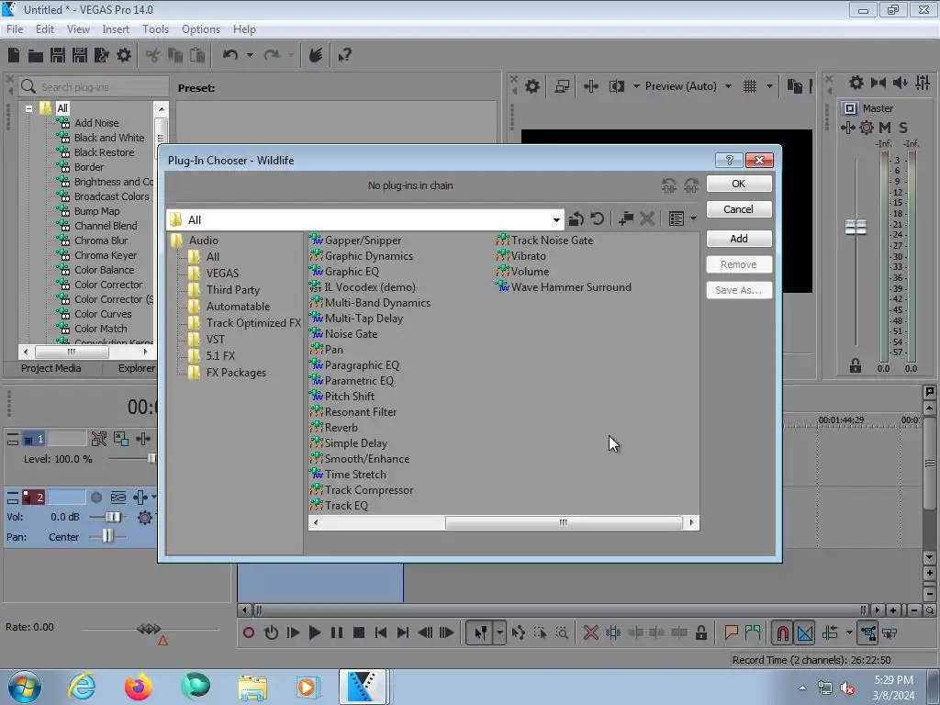Image resolution: width=940 pixels, height=705 pixels.
Task: Open the Insert menu
Action: [116, 29]
